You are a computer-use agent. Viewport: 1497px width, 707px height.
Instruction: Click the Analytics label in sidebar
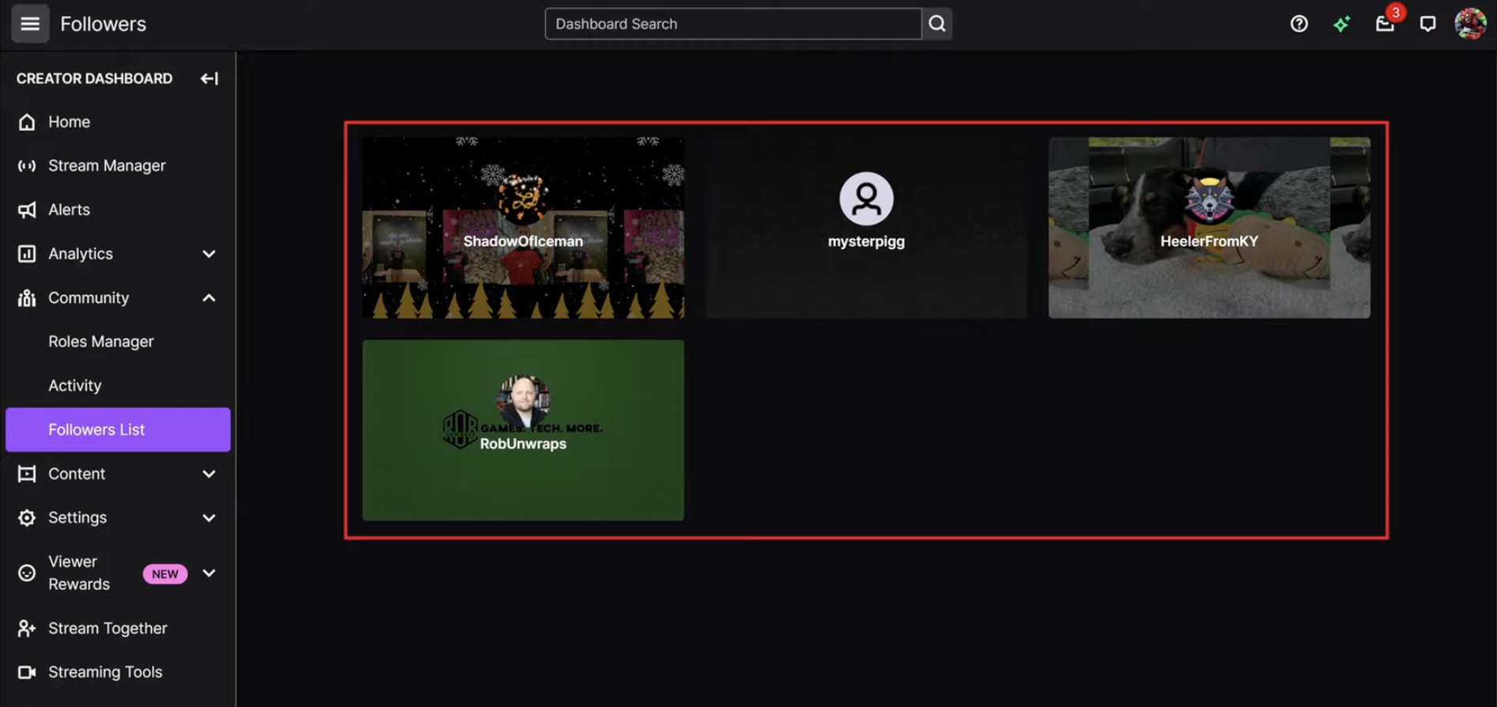coord(81,254)
